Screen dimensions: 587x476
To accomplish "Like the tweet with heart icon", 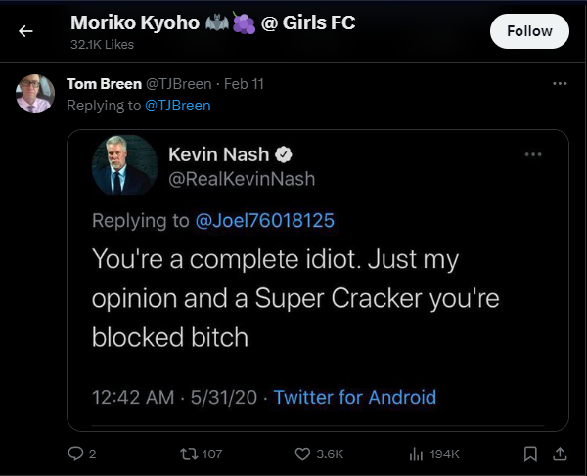I will pyautogui.click(x=303, y=454).
